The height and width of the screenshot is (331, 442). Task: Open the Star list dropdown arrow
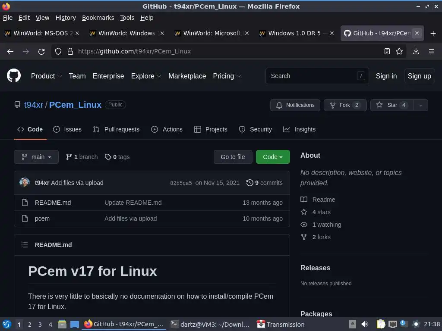point(420,105)
